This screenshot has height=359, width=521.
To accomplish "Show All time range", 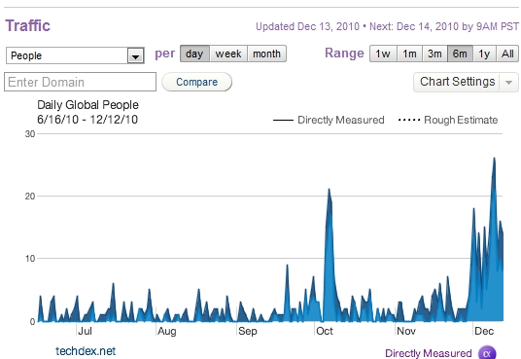I will 507,54.
